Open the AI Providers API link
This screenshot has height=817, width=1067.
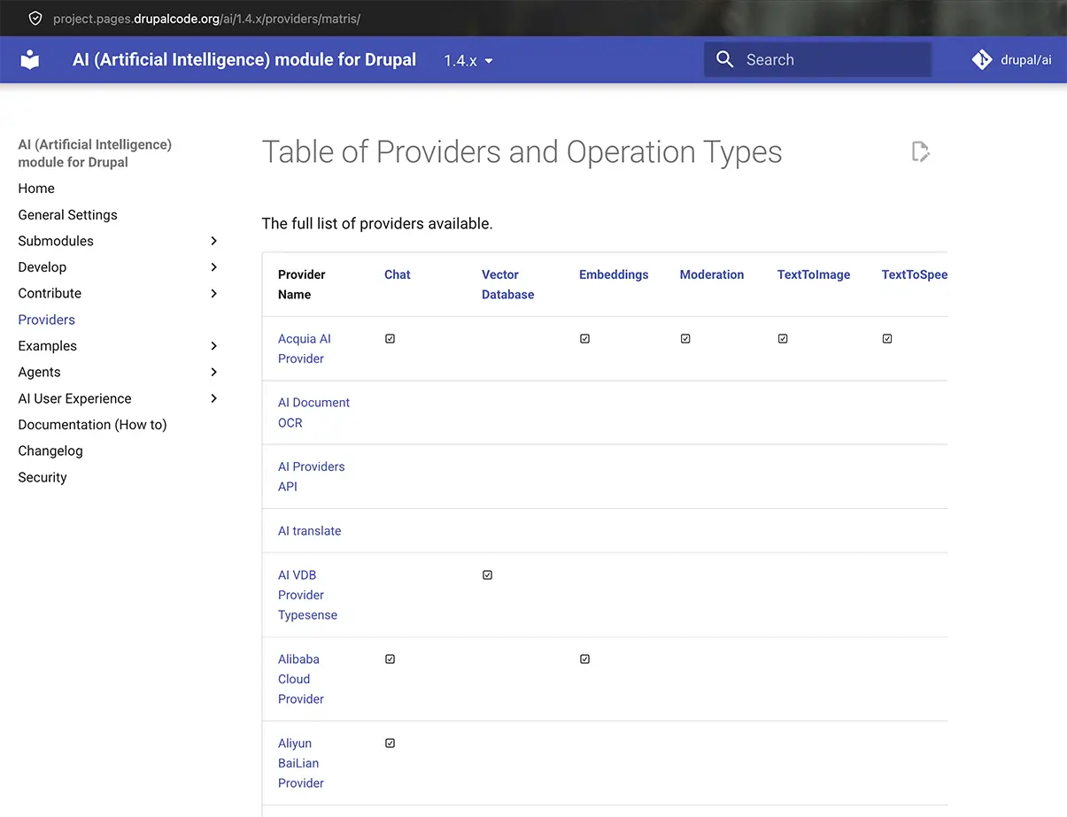(311, 476)
